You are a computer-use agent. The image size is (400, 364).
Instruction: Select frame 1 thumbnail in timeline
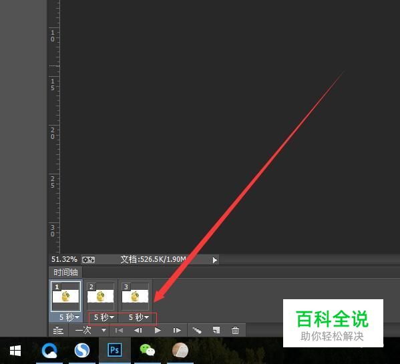(x=65, y=296)
